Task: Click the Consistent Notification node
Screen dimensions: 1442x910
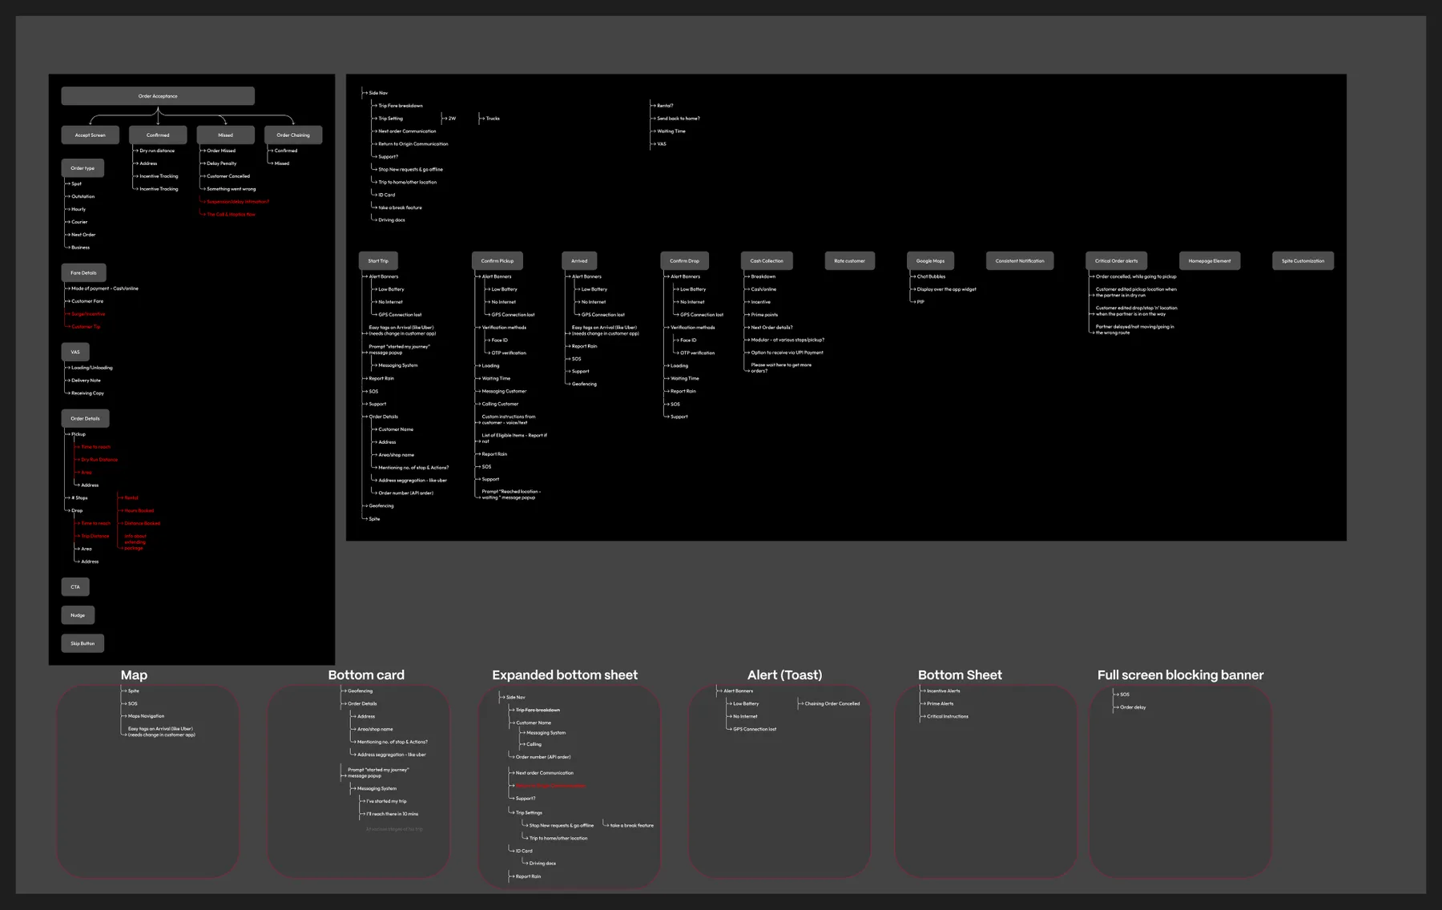Action: pyautogui.click(x=1020, y=261)
